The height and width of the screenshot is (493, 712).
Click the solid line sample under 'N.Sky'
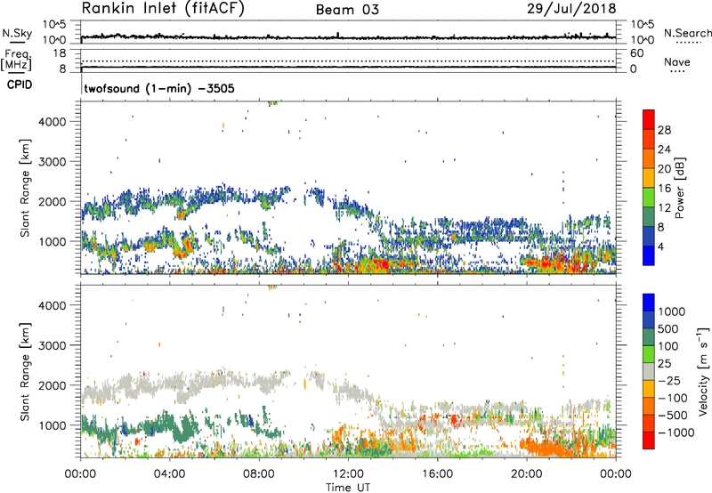17,42
